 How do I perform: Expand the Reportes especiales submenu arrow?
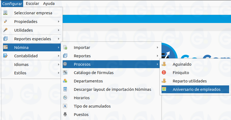(x=59, y=39)
